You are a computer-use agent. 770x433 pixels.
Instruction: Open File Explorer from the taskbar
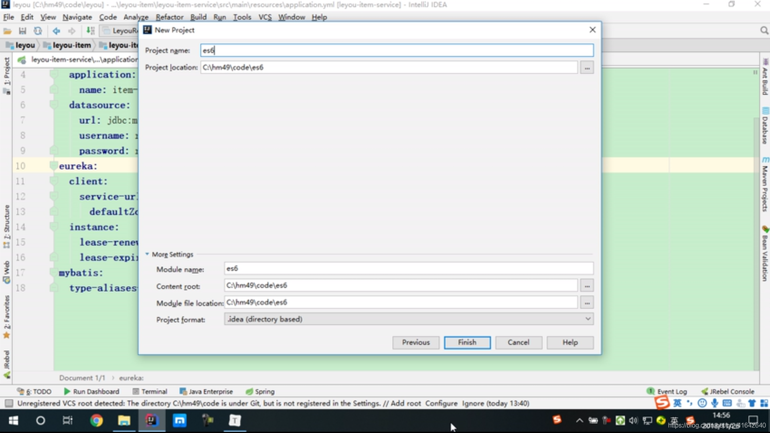click(x=124, y=421)
